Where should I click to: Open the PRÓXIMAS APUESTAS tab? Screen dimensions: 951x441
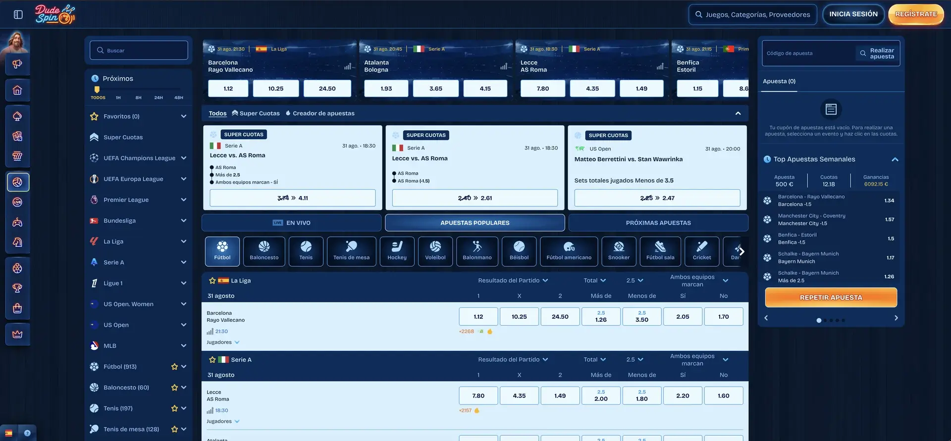658,223
